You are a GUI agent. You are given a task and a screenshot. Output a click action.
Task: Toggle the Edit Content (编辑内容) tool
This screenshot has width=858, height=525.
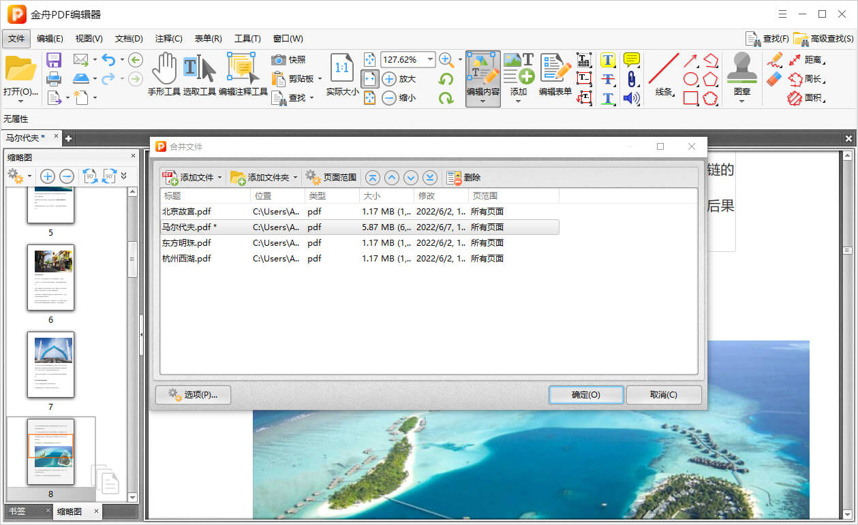click(x=482, y=69)
